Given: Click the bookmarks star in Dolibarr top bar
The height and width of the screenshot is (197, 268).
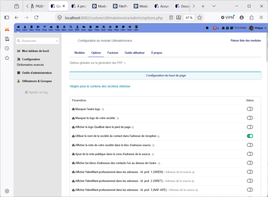Looking at the screenshot, I should pos(207,28).
